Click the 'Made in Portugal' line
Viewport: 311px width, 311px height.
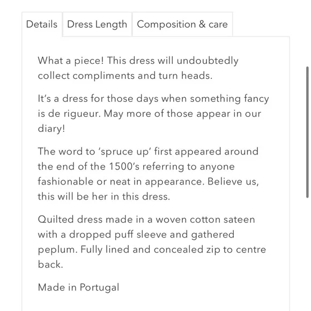[x=78, y=287]
